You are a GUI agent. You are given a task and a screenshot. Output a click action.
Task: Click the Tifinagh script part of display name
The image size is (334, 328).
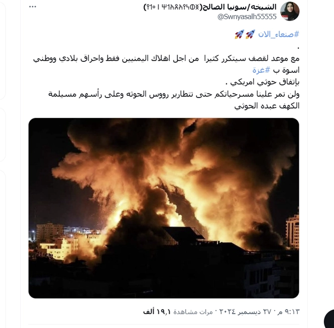[x=172, y=7]
